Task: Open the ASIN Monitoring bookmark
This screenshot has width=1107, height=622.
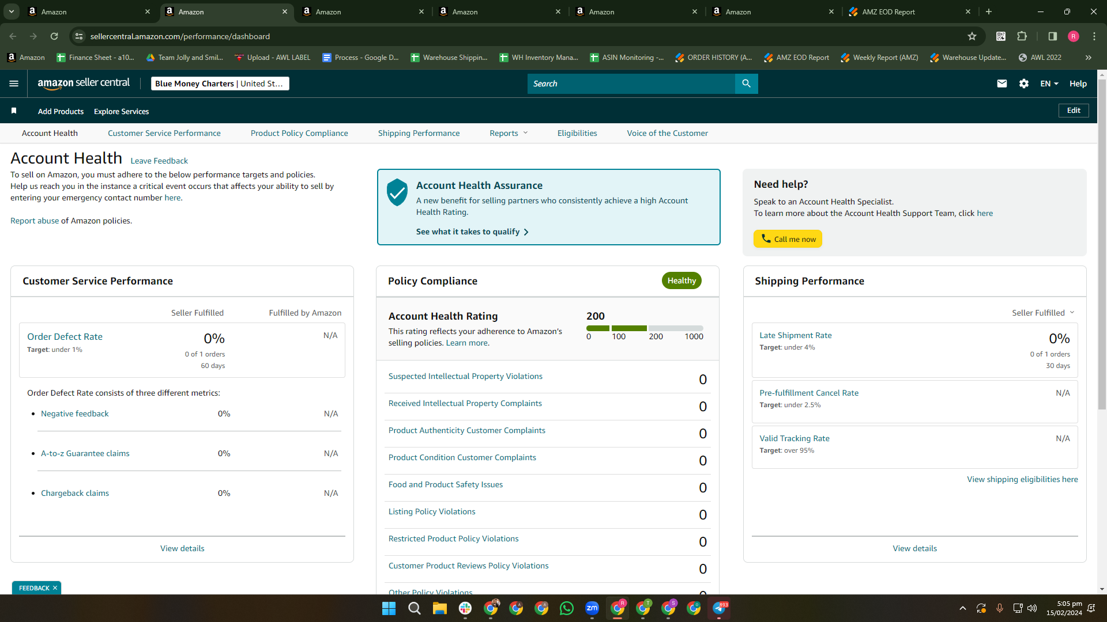Action: pos(627,58)
